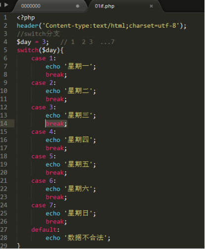Click the '//switch分支' comment

coord(38,34)
